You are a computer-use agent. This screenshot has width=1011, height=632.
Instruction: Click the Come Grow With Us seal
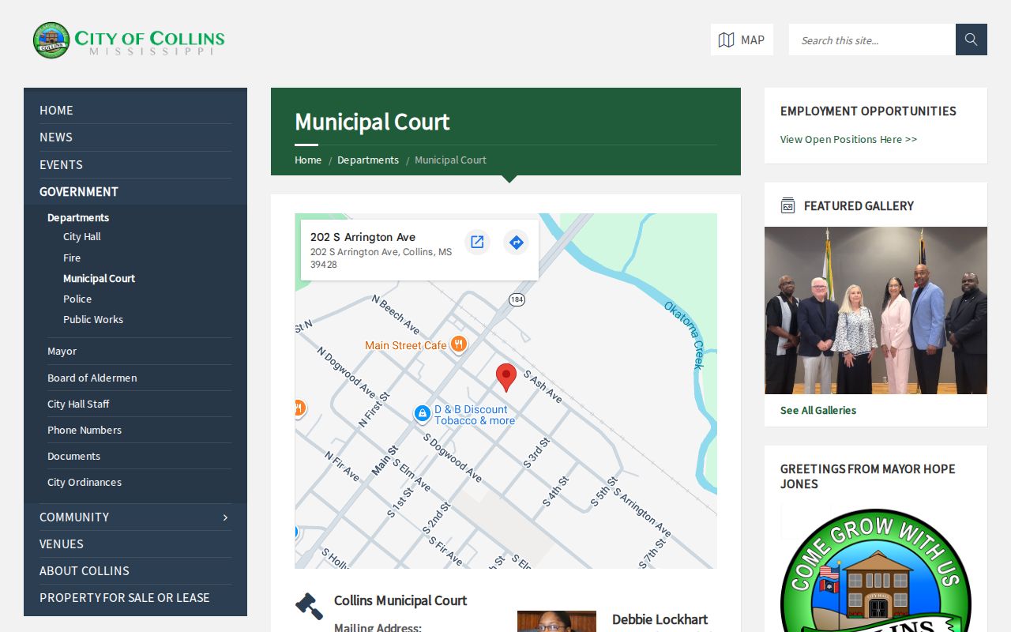[x=876, y=570]
